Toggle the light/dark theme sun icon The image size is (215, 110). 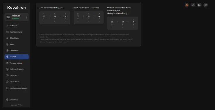[x=205, y=5]
